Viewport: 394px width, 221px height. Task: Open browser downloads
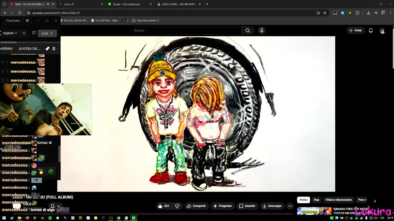pos(368,13)
